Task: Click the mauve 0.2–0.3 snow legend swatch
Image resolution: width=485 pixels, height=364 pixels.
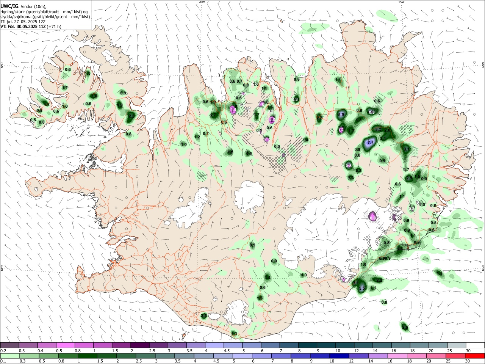Action: tap(9, 345)
